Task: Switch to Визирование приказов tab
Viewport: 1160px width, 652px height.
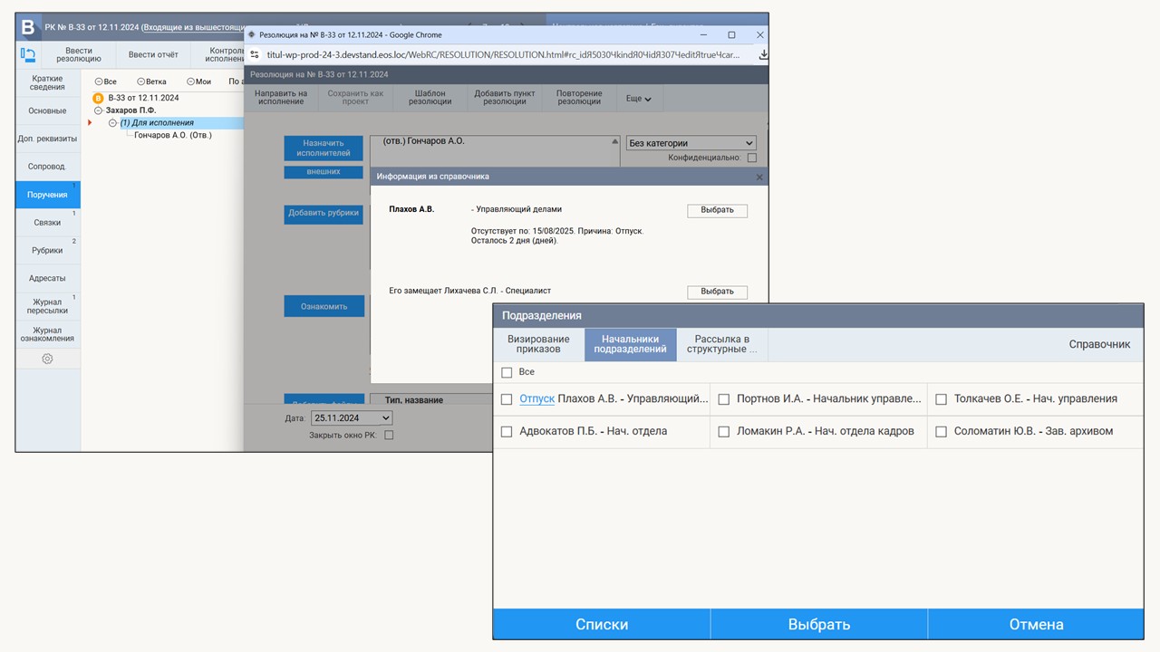Action: tap(538, 344)
